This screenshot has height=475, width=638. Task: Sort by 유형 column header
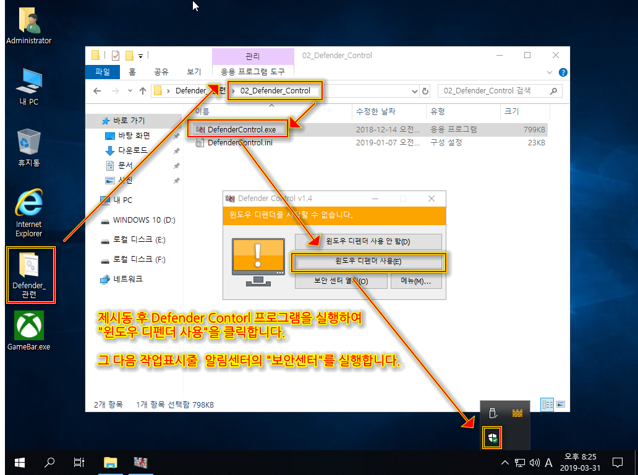[x=463, y=111]
